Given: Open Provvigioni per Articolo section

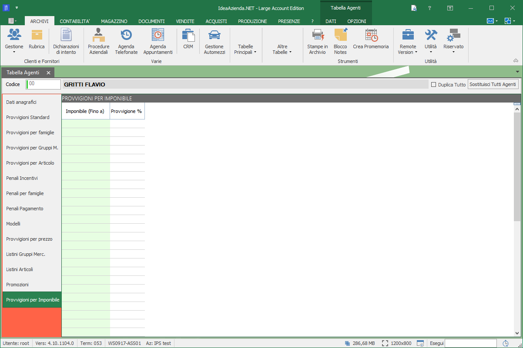Looking at the screenshot, I should pos(32,163).
